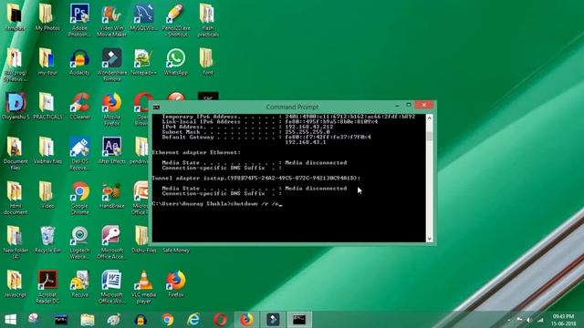The height and width of the screenshot is (328, 584).
Task: Launch the CCleaner desktop shortcut
Action: tap(79, 106)
